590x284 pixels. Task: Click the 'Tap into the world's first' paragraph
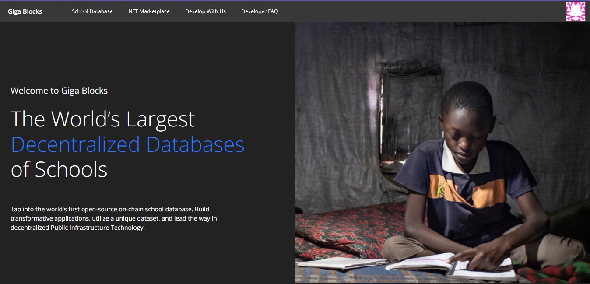pos(114,218)
